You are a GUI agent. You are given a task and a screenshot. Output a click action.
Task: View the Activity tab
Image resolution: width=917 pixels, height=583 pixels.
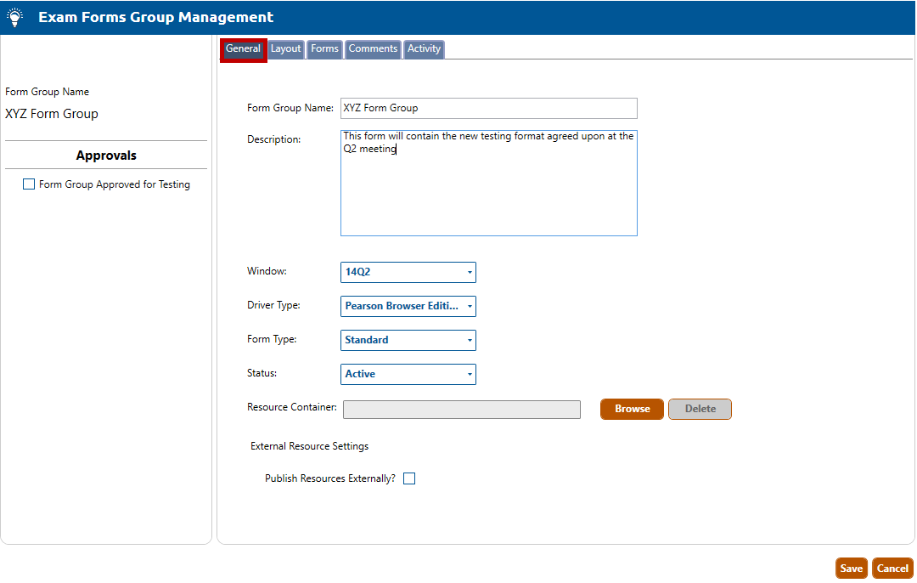point(424,49)
